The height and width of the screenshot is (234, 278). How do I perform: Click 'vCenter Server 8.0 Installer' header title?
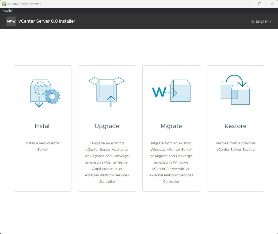click(x=47, y=21)
